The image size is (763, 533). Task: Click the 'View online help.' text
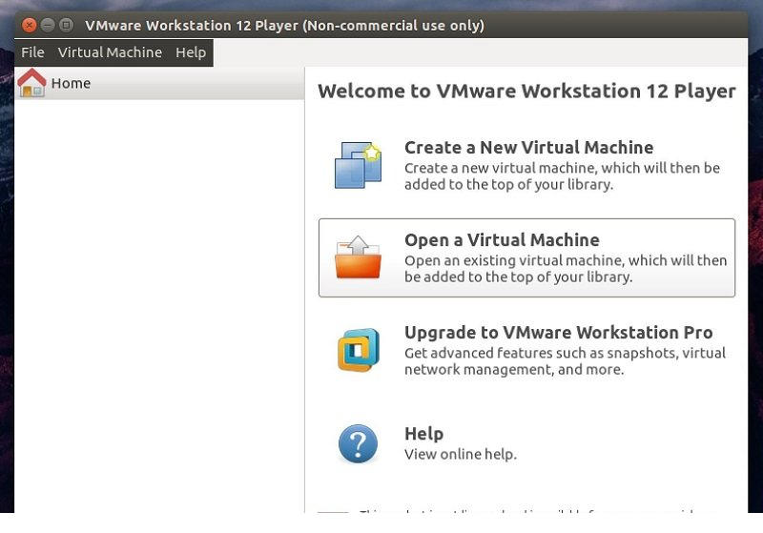[461, 454]
